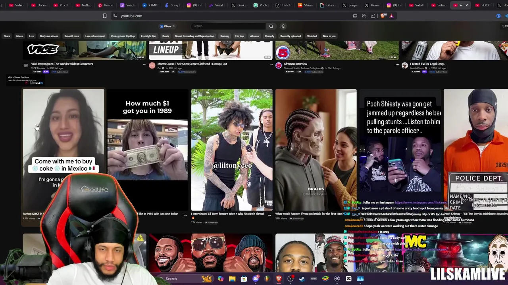Select the Beats category chip

165,36
